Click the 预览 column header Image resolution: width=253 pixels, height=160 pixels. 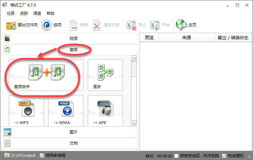[149, 38]
